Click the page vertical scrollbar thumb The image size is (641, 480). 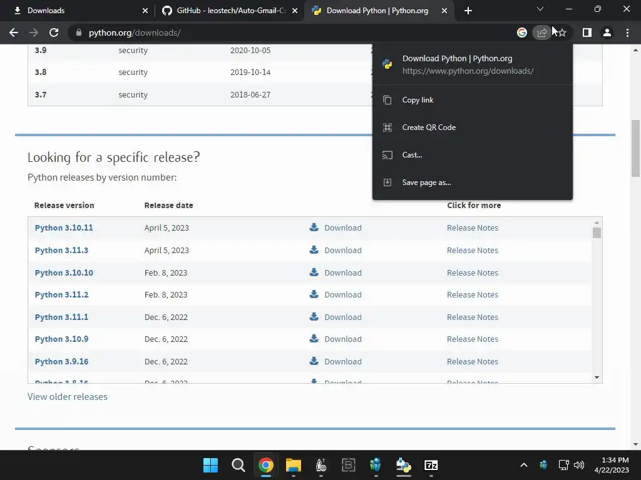[635, 148]
